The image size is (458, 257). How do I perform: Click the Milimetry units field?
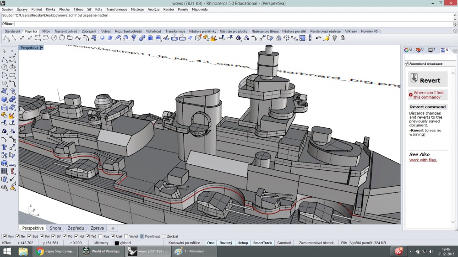point(101,243)
